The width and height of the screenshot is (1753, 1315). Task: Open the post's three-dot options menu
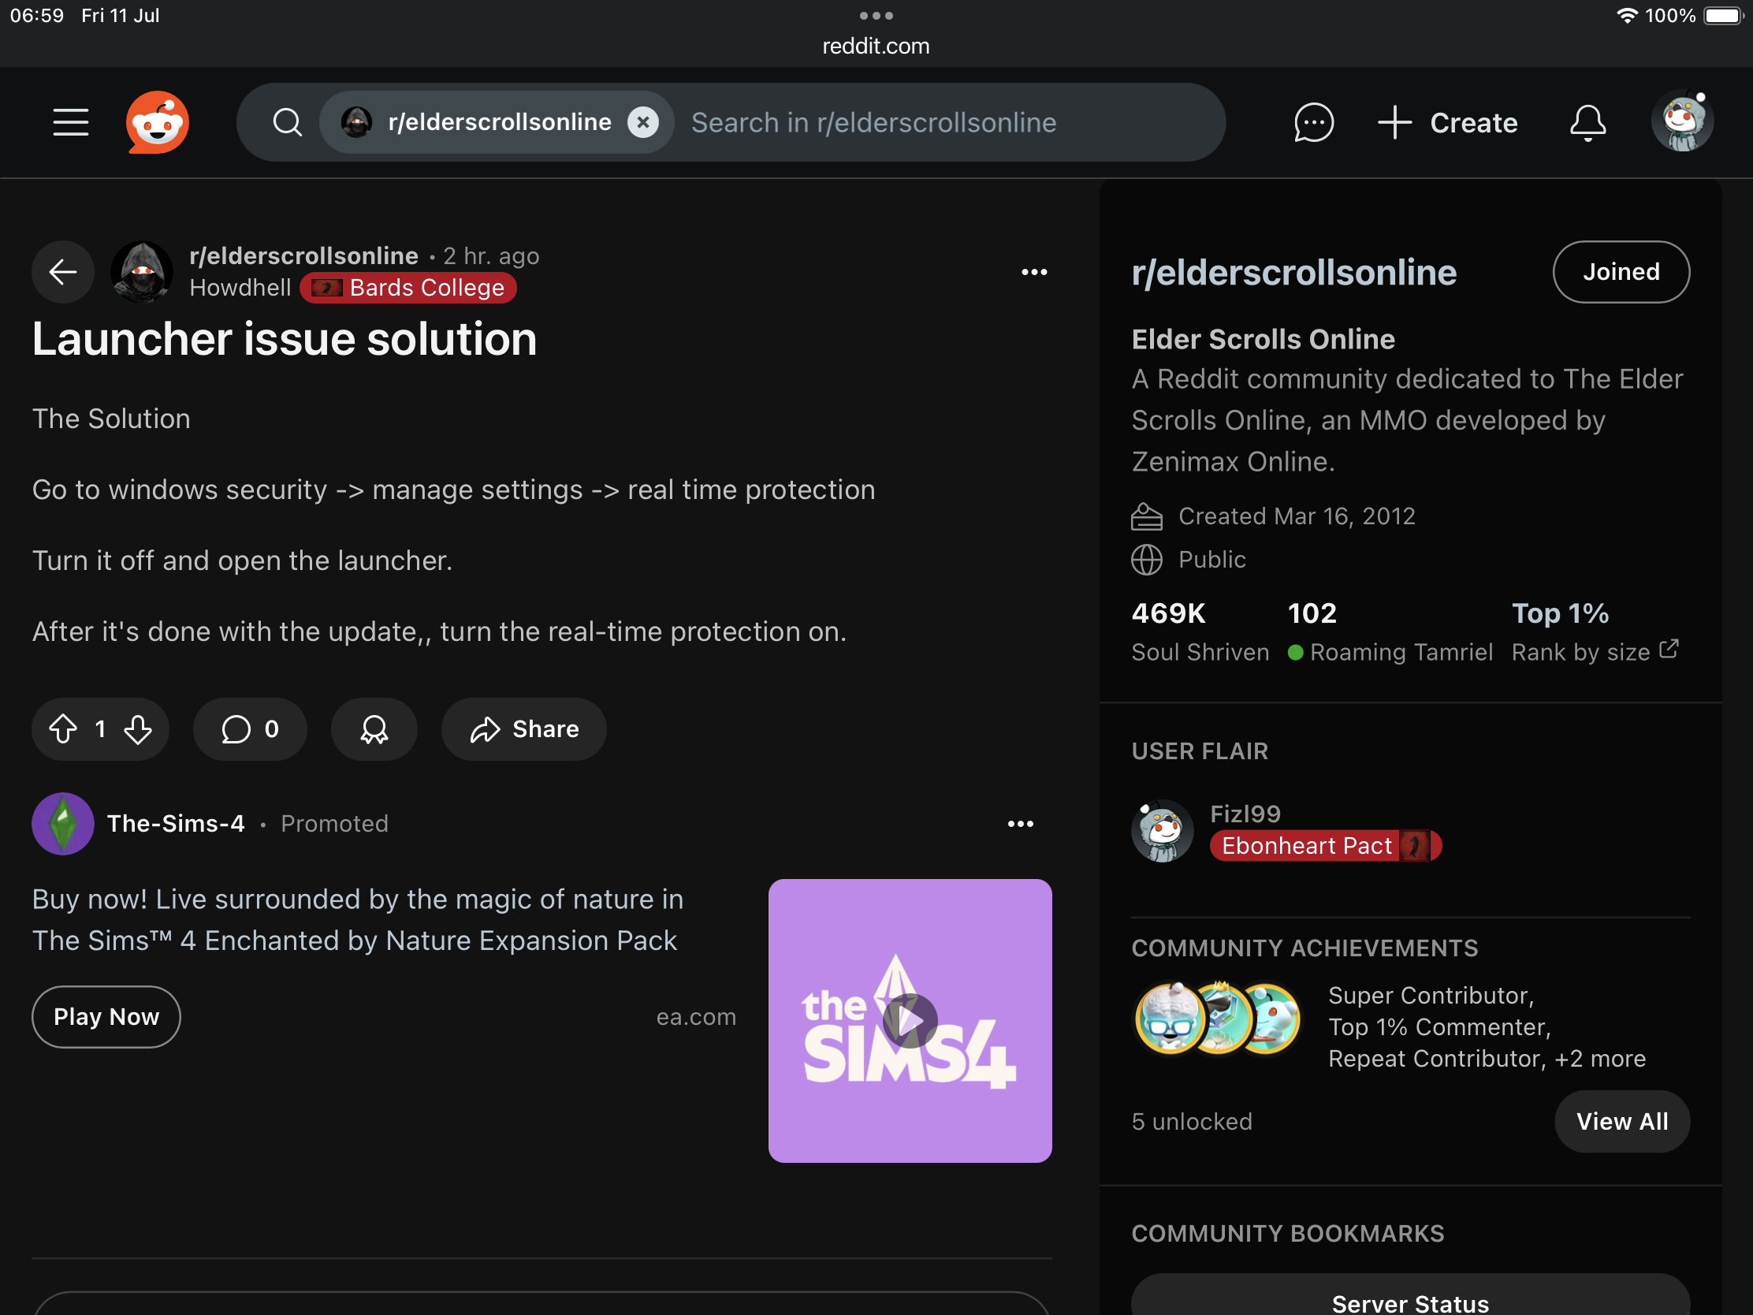pyautogui.click(x=1034, y=272)
